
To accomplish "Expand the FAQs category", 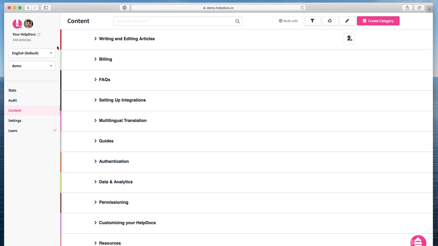I will tap(96, 80).
